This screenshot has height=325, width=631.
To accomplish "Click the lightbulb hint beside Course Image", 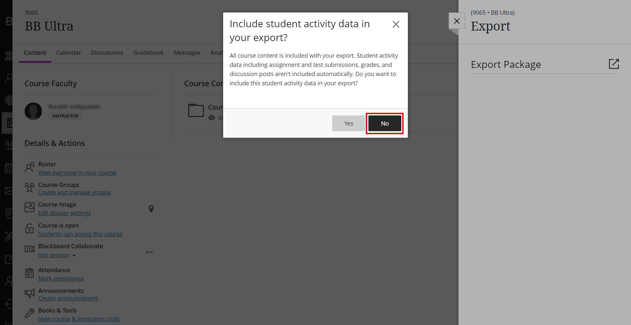I will [151, 209].
